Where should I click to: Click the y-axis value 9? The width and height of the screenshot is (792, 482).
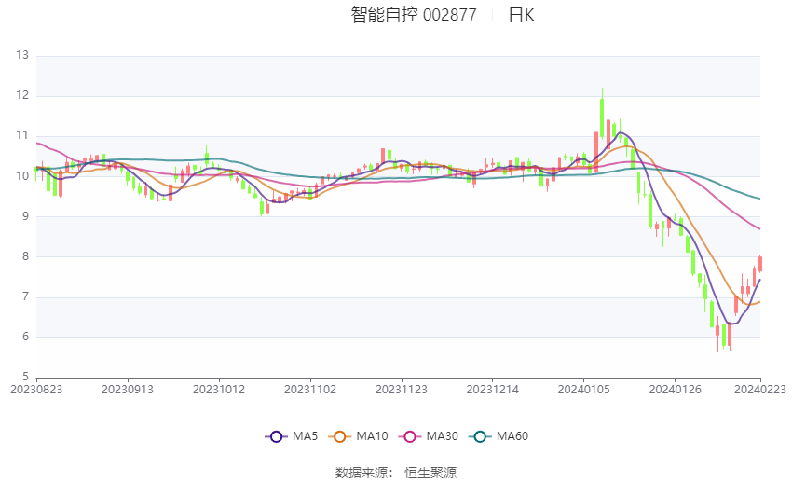26,216
